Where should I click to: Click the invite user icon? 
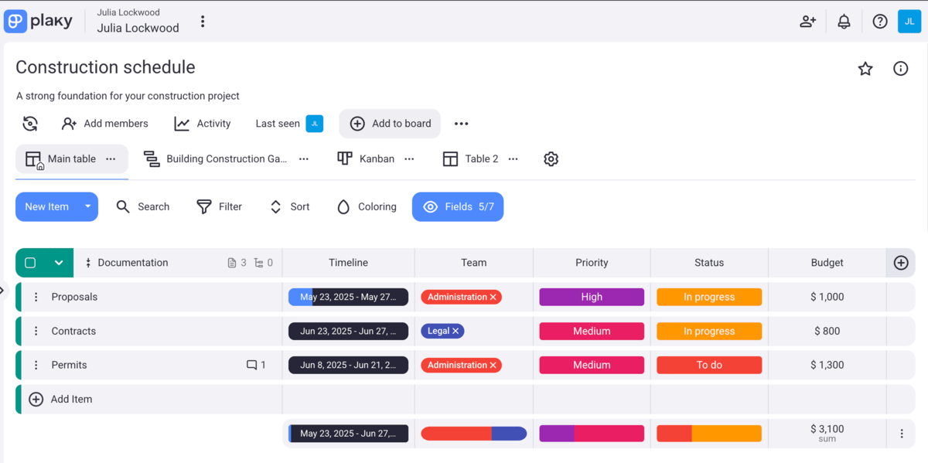tap(807, 22)
